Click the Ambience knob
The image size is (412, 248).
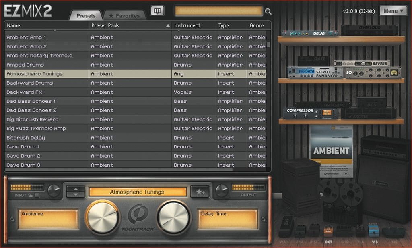(x=103, y=217)
